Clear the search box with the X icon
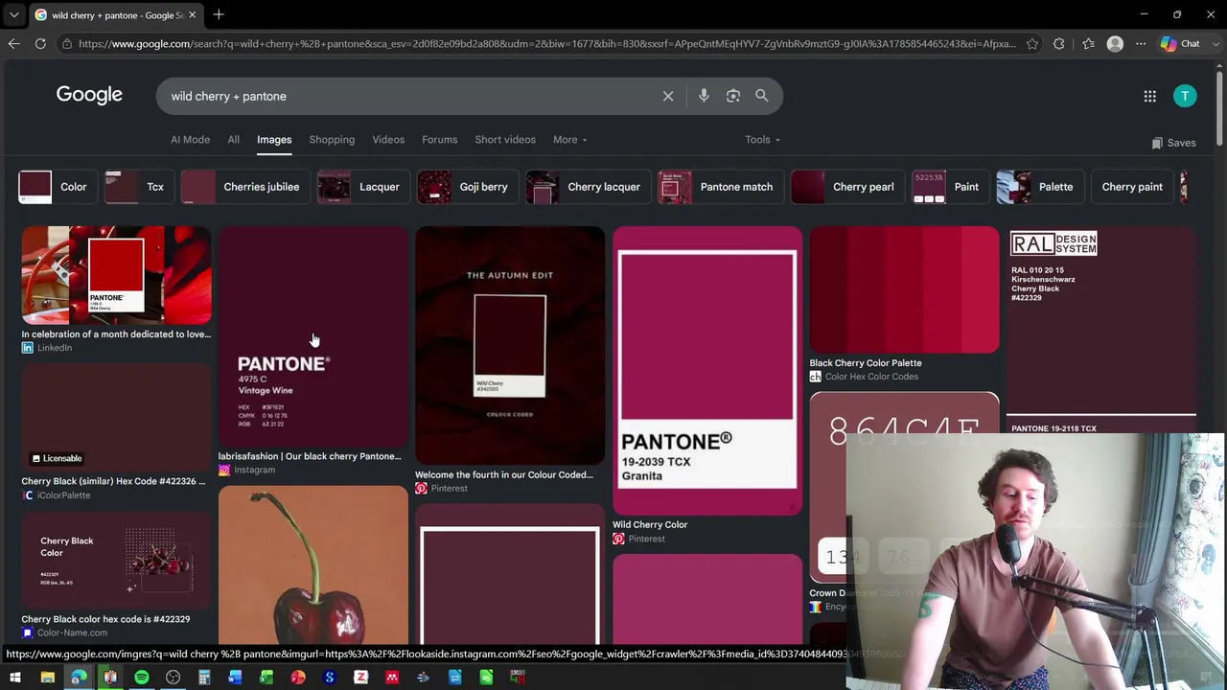This screenshot has height=690, width=1227. (668, 96)
